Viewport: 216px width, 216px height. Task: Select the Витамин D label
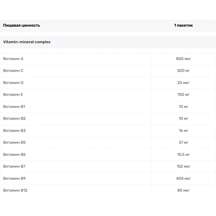13,83
